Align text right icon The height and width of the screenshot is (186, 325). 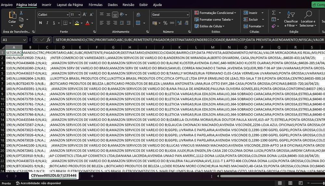click(x=115, y=23)
